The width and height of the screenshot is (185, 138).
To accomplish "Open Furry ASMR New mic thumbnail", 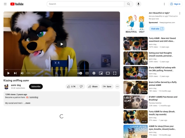I will (135, 44).
